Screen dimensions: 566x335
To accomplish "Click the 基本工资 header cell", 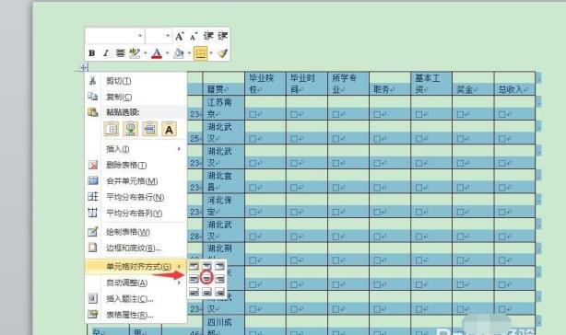I will point(431,84).
